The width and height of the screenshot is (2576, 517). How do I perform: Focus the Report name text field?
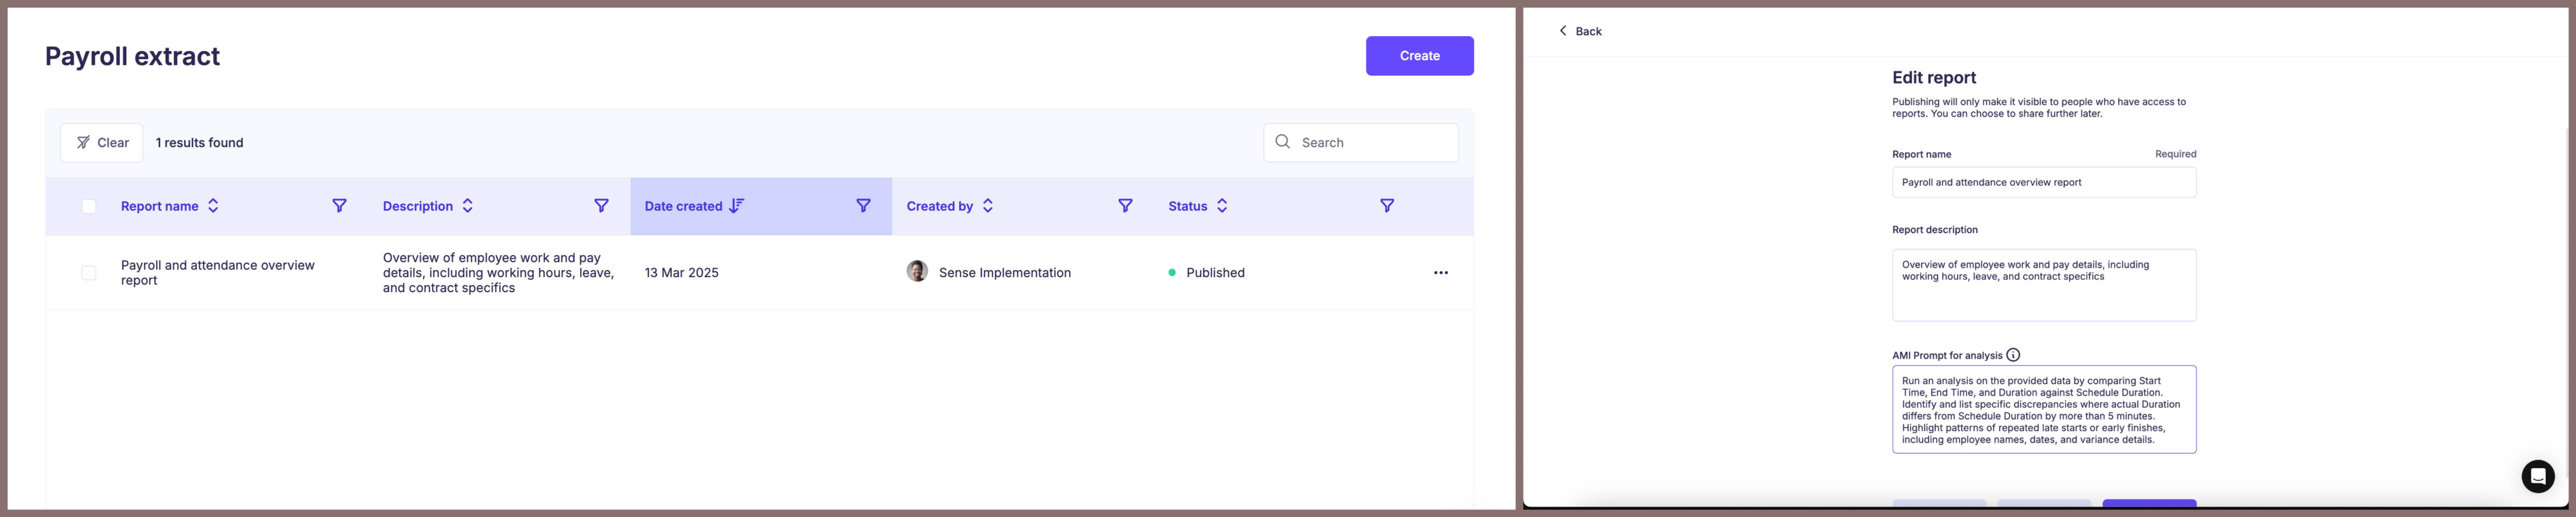tap(2043, 183)
